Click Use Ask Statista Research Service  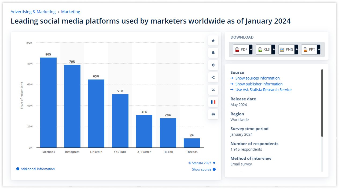click(x=263, y=90)
